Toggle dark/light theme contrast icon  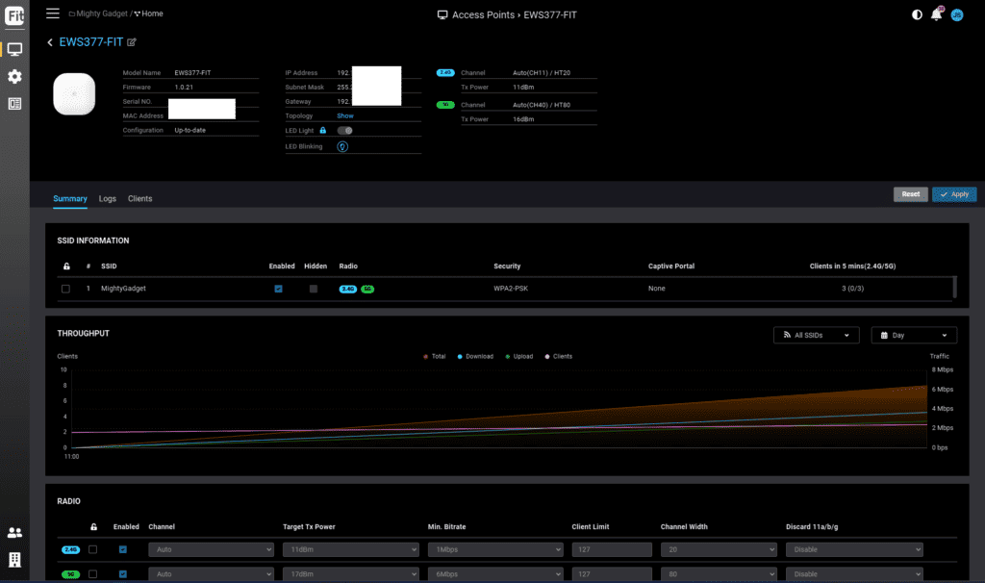click(x=916, y=14)
